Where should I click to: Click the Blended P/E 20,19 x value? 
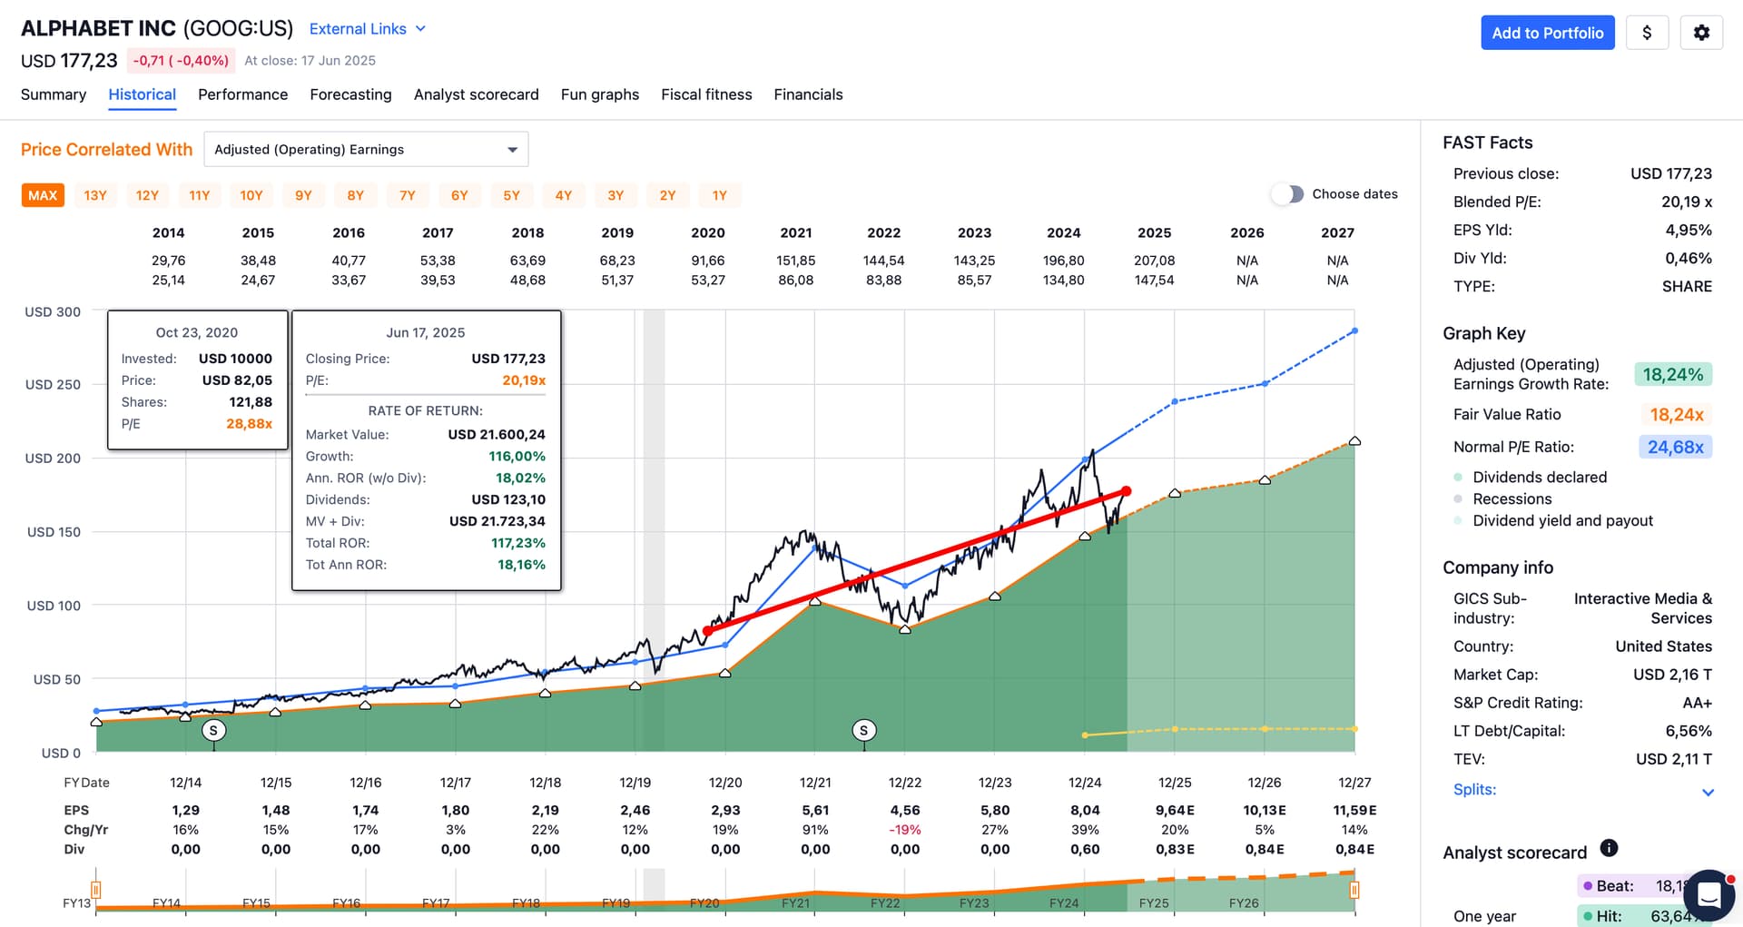1687,202
